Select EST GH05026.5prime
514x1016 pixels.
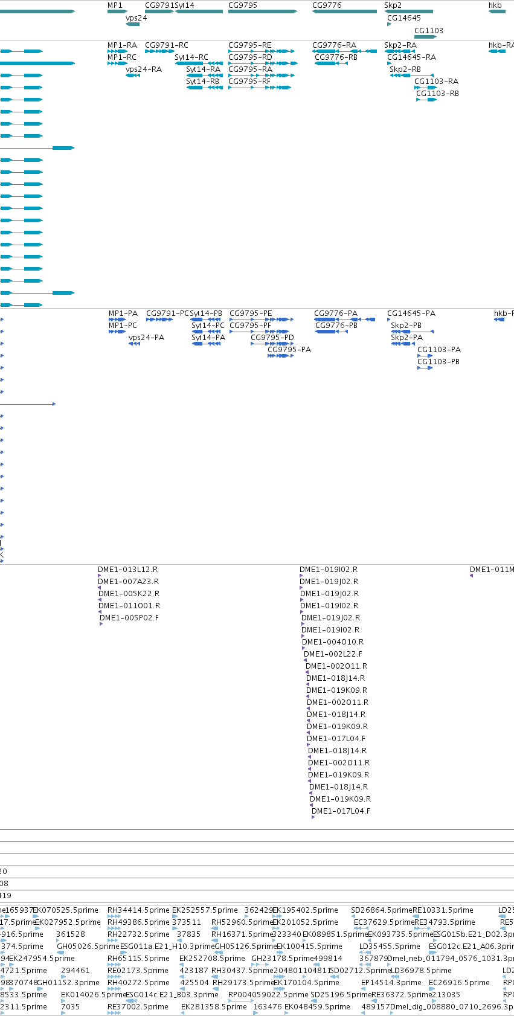(x=88, y=947)
